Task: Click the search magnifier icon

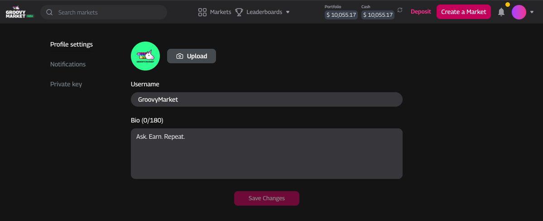Action: coord(49,12)
